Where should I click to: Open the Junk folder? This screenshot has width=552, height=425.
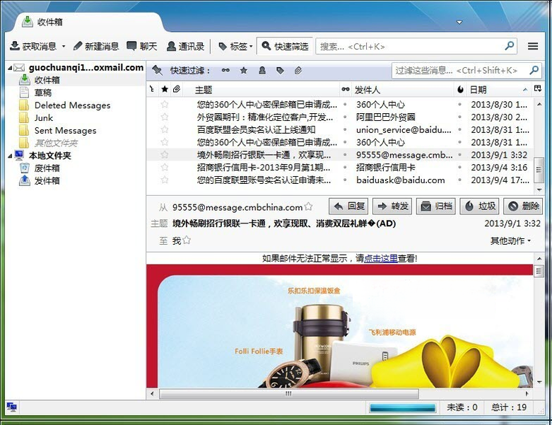coord(43,117)
